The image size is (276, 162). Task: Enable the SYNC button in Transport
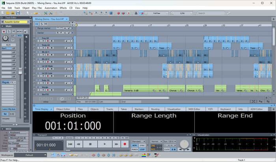coord(142,145)
